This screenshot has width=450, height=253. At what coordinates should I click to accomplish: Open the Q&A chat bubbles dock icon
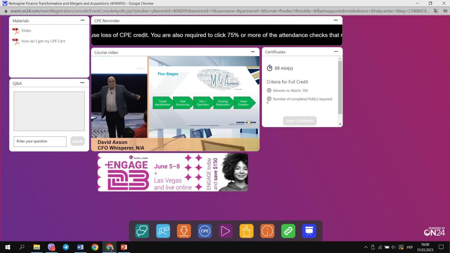pos(142,231)
